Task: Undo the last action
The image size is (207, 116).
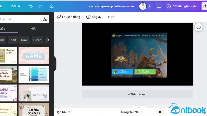Action: pos(31,6)
